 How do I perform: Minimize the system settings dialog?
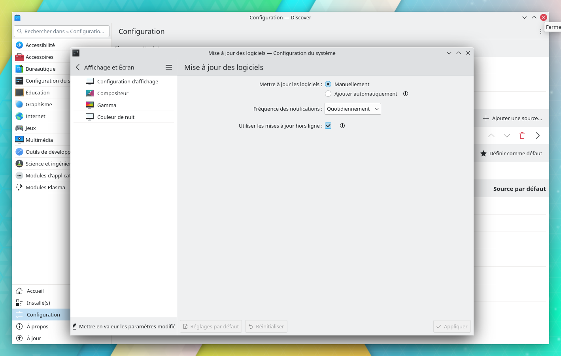[449, 53]
